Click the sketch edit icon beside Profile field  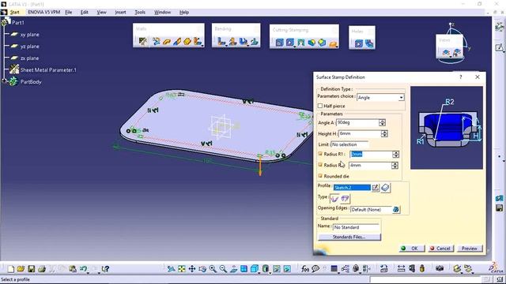(375, 188)
